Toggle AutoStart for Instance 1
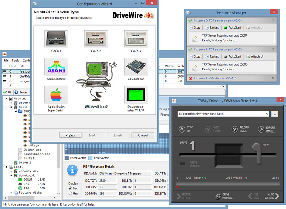Viewport: 286px width, 209px height. (x=232, y=56)
